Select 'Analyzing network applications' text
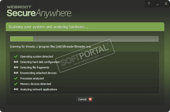Image resolution: width=170 pixels, height=112 pixels. [x=39, y=89]
